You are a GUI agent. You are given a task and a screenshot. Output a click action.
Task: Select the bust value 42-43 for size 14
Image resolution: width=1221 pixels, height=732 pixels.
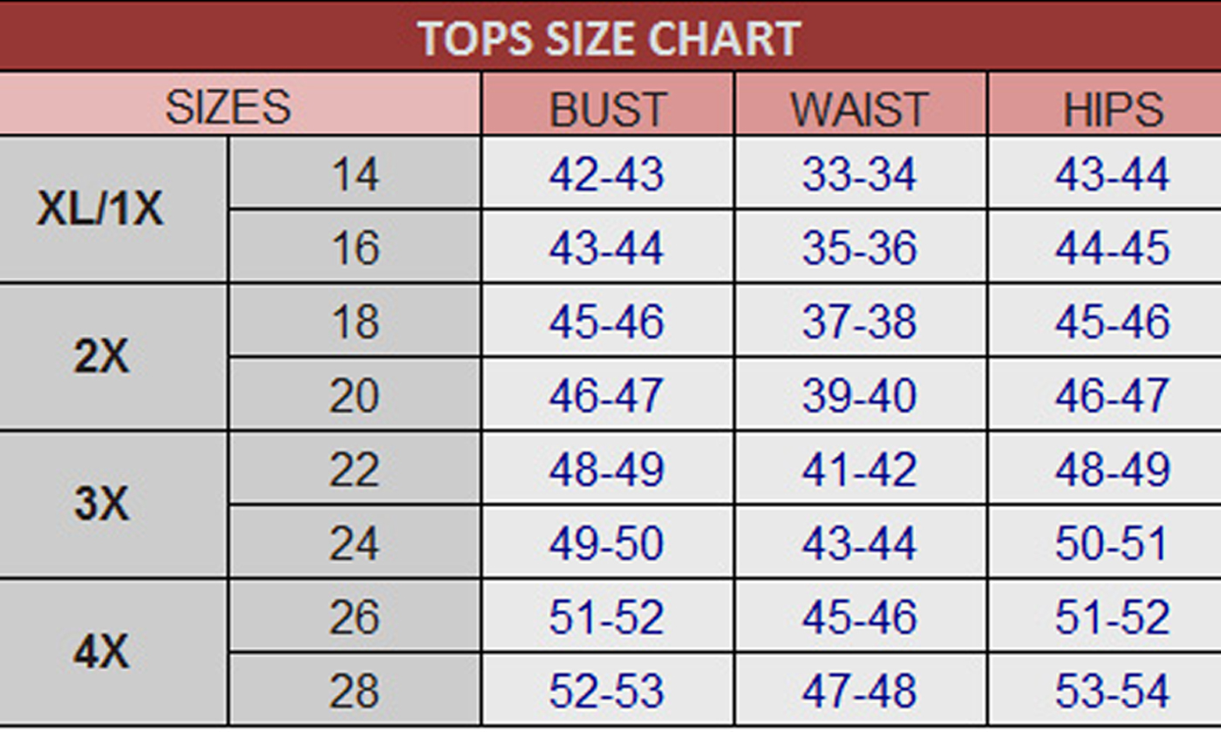(x=607, y=174)
